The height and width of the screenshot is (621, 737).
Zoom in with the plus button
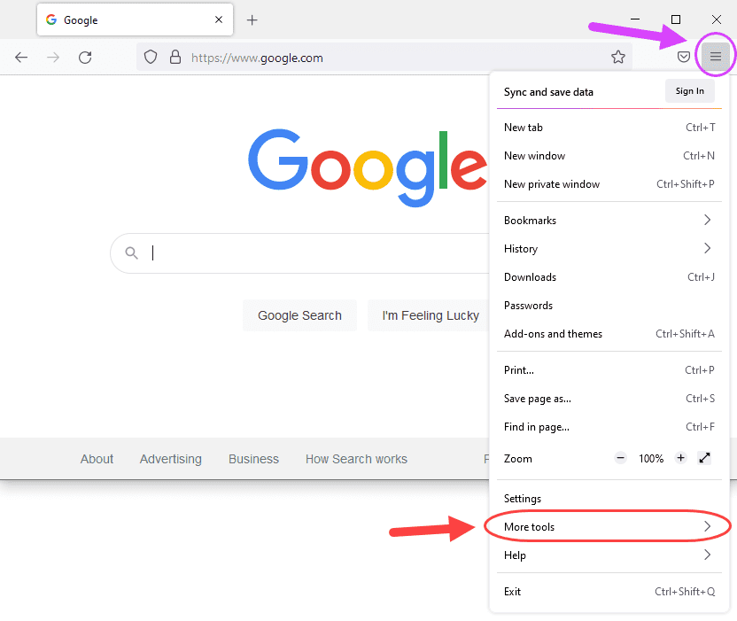pos(680,457)
